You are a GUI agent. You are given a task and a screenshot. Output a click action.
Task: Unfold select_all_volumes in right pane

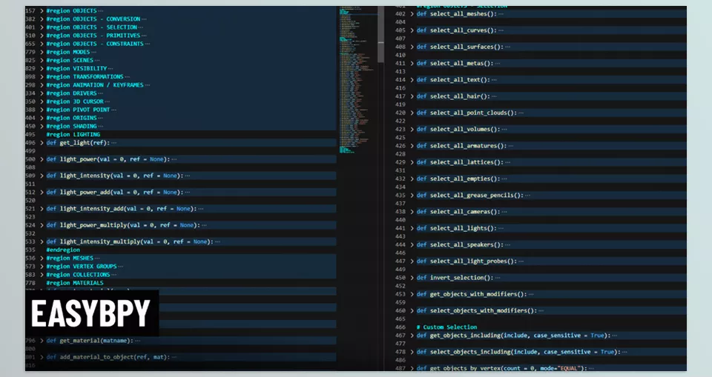412,130
